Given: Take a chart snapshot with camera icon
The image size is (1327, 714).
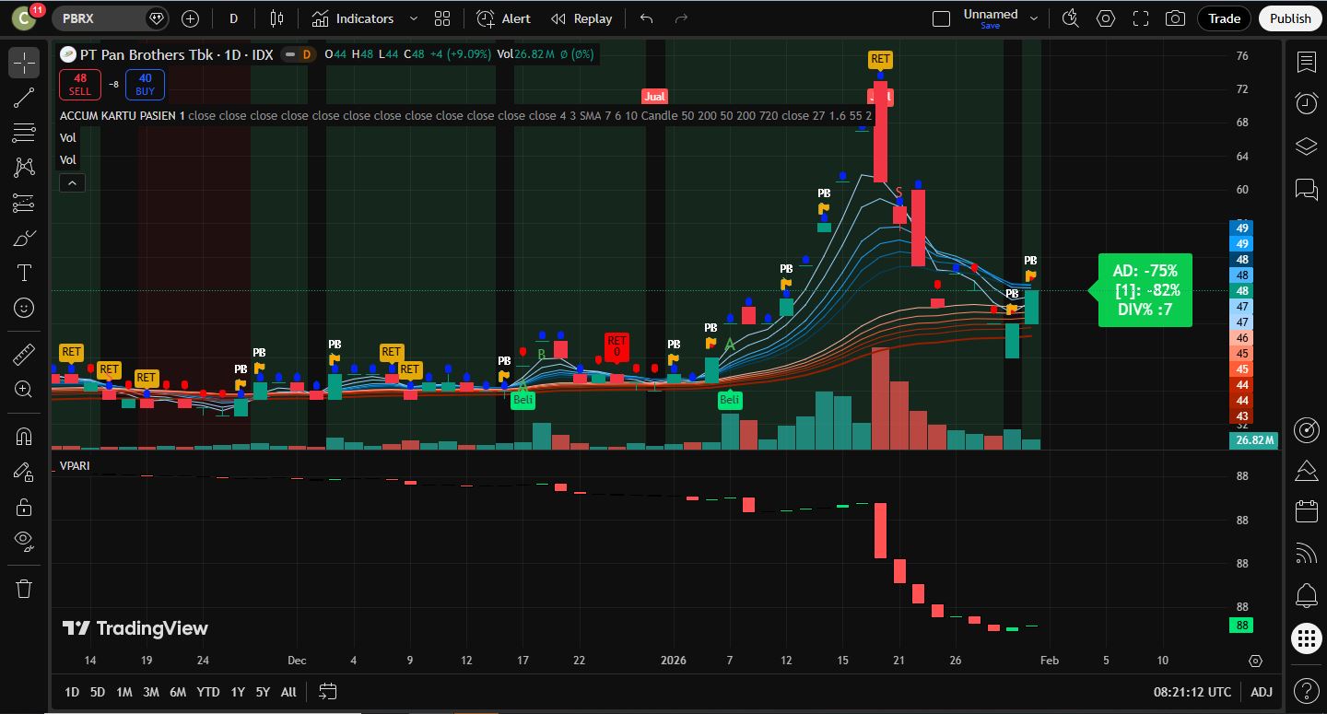Looking at the screenshot, I should click(x=1175, y=18).
